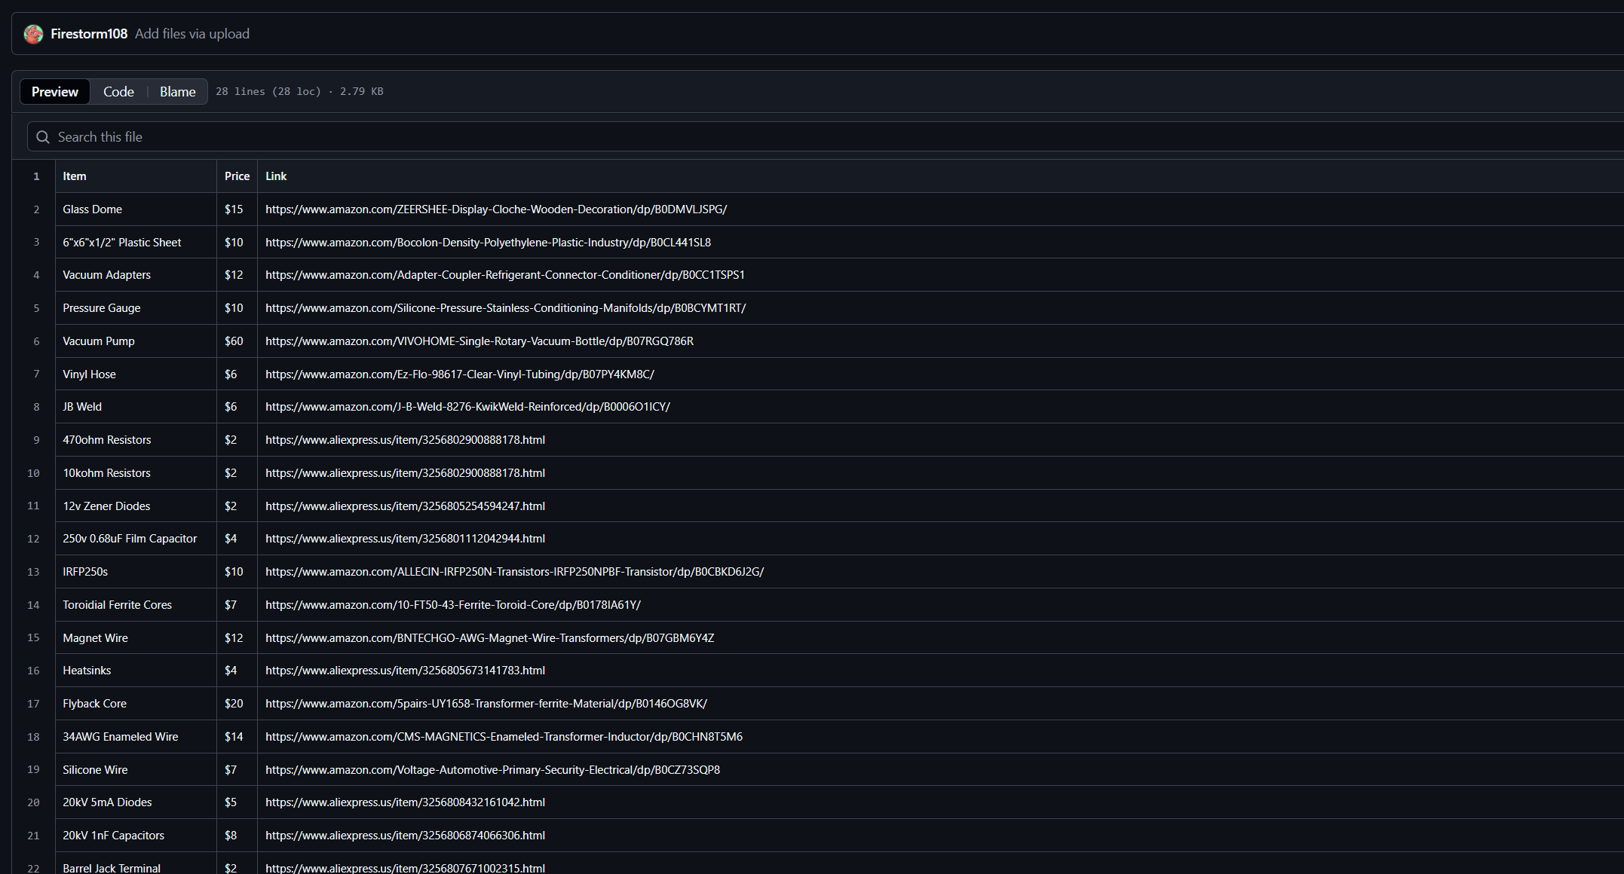Switch to the Code tab

118,92
